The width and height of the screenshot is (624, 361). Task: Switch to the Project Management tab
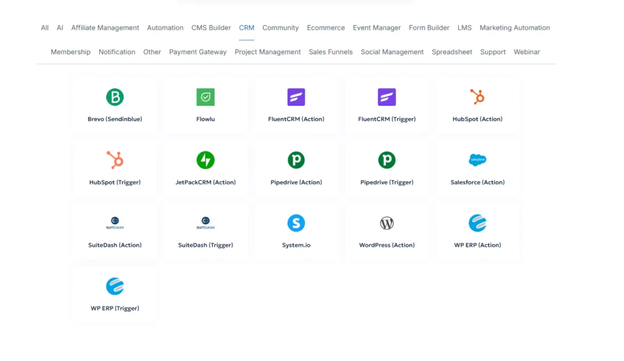[x=268, y=52]
